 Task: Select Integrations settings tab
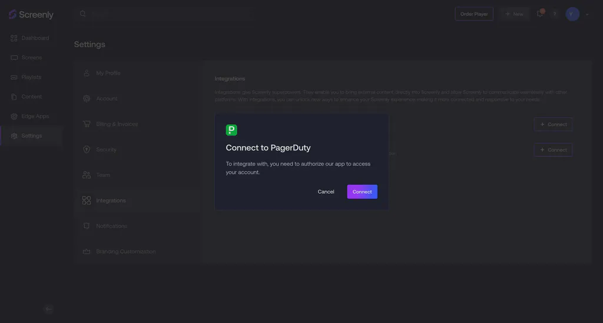tap(137, 200)
